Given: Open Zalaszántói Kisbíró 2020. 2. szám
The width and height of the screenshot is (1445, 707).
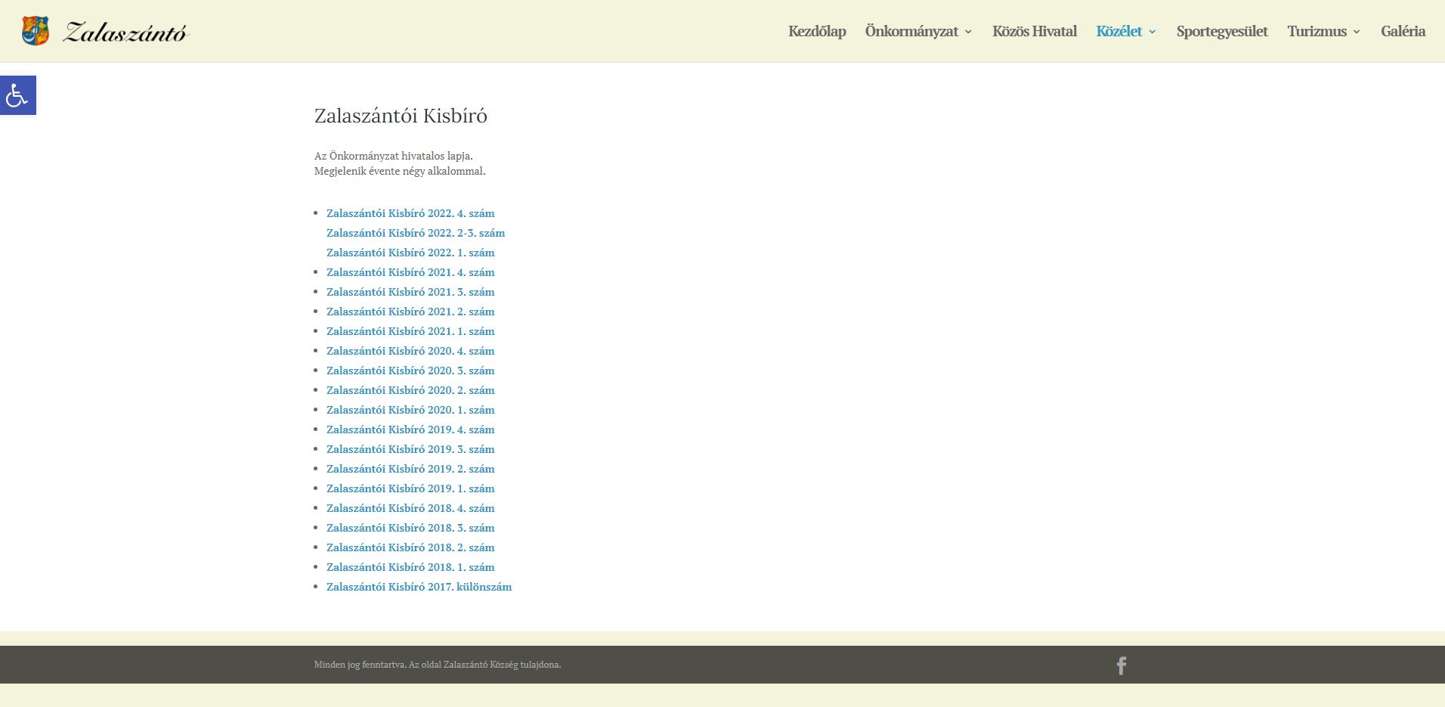Looking at the screenshot, I should [x=410, y=390].
